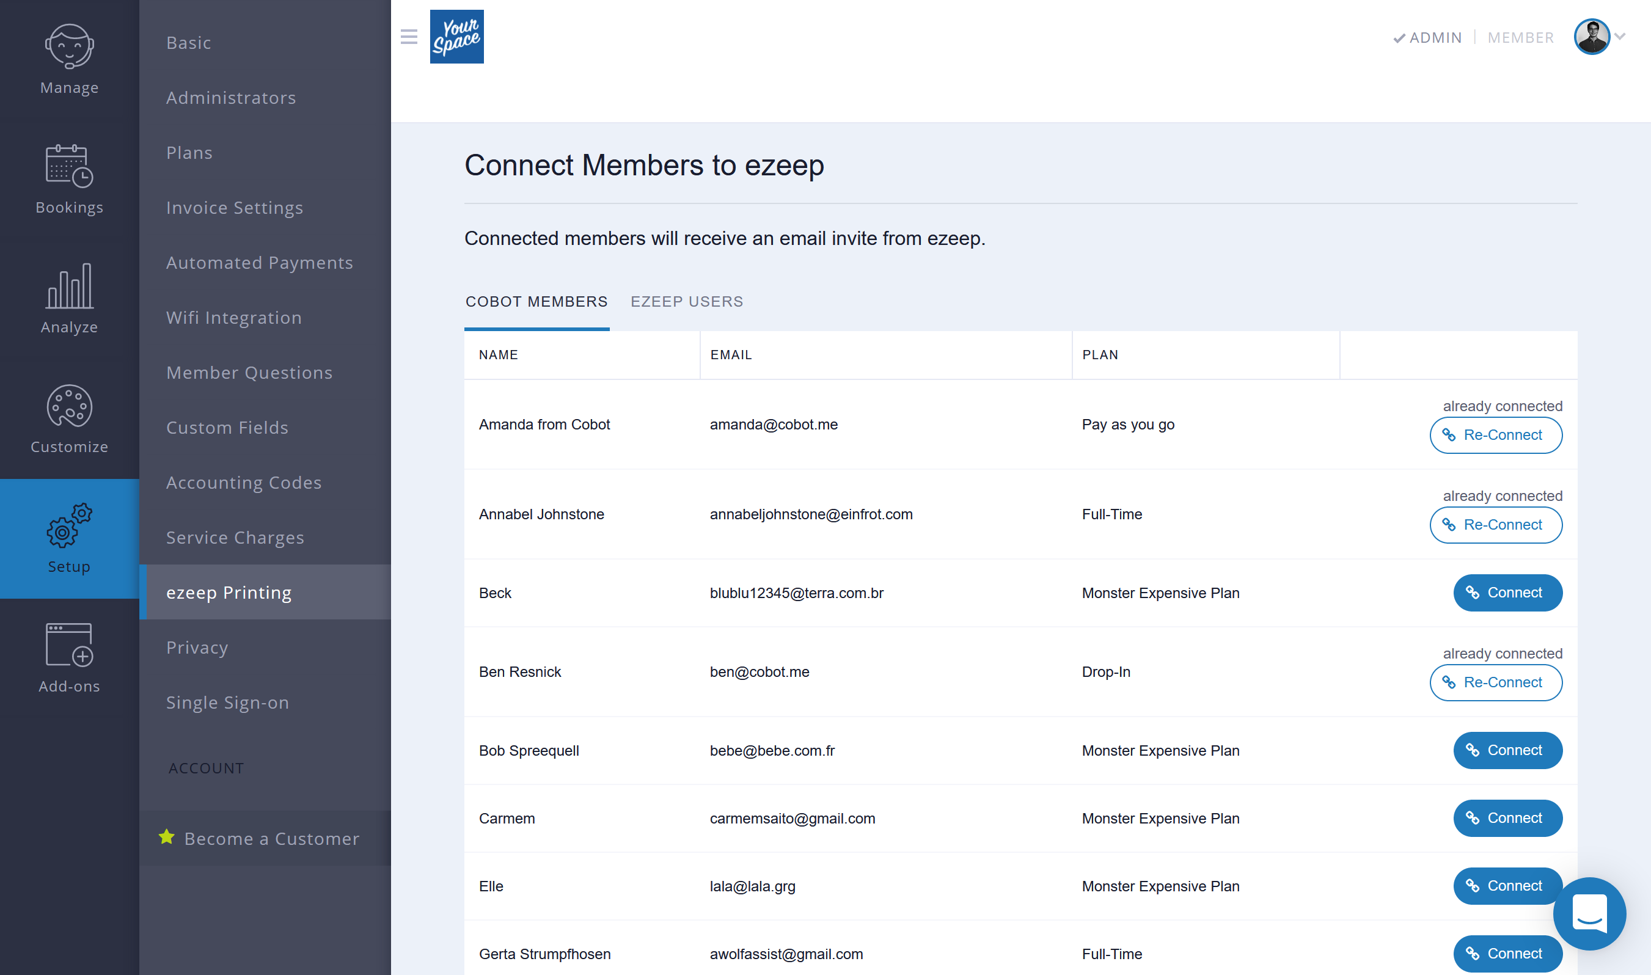Screen dimensions: 1651x975
Task: Open the Customize palette icon
Action: point(69,406)
